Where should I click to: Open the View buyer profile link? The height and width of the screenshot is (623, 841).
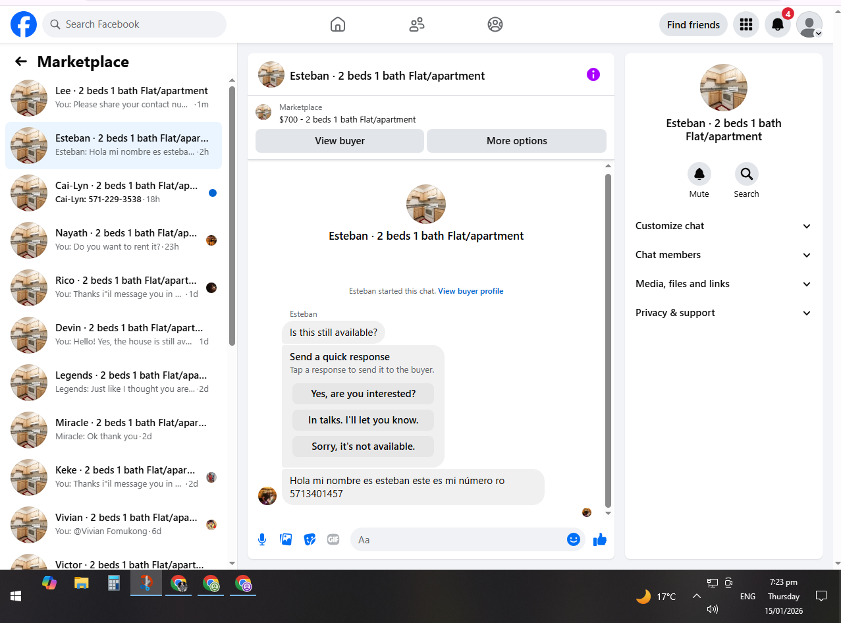point(471,291)
